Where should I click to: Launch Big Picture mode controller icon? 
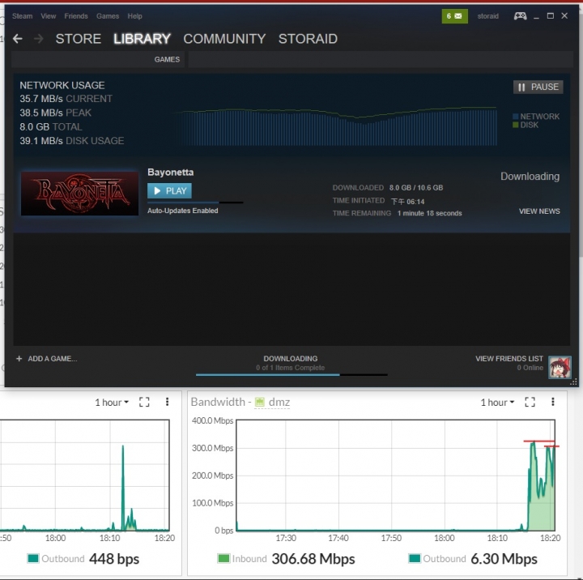tap(520, 15)
